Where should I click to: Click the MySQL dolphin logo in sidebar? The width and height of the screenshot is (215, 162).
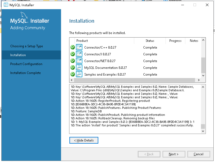[x=24, y=15]
